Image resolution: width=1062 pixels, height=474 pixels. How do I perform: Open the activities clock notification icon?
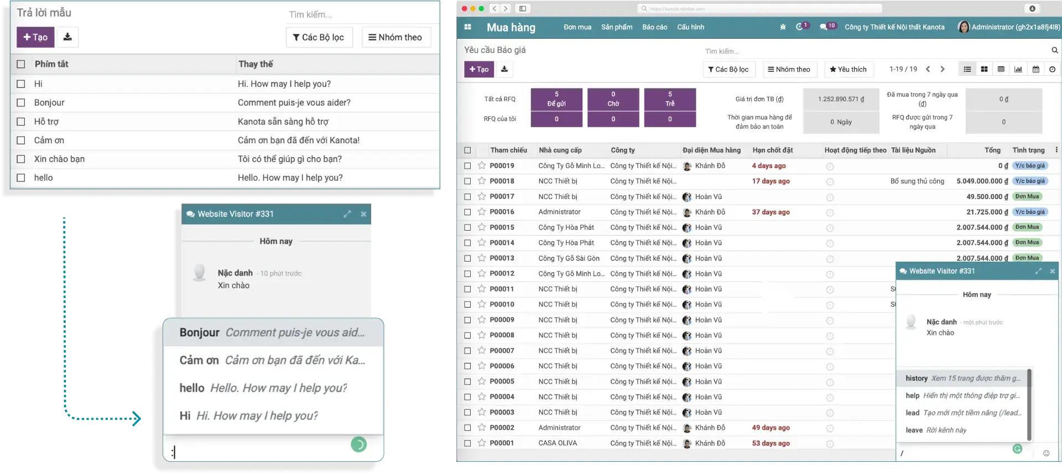pos(800,27)
